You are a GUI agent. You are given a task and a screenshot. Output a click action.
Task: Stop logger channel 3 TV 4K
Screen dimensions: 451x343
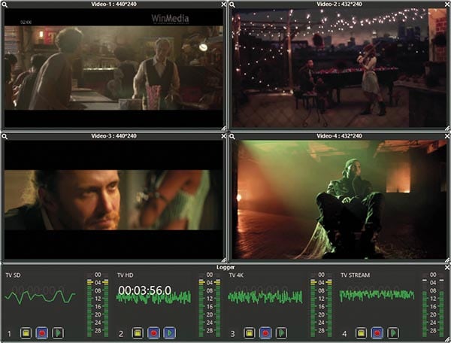tap(249, 333)
